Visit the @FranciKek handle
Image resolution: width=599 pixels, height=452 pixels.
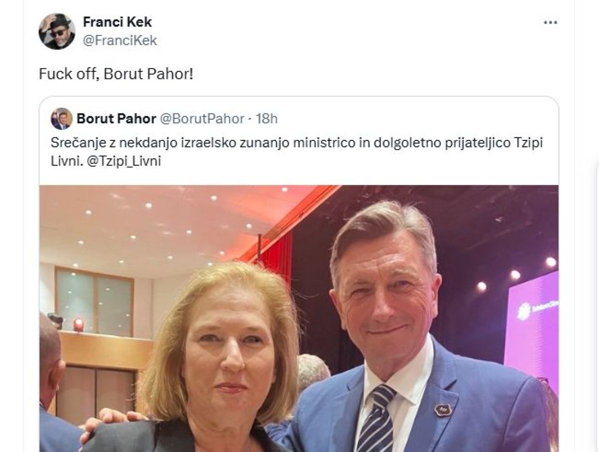pyautogui.click(x=120, y=40)
